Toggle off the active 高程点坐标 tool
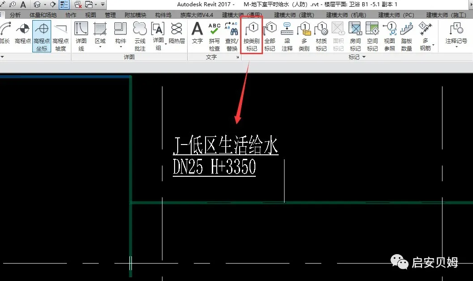473x281 pixels. [41, 37]
